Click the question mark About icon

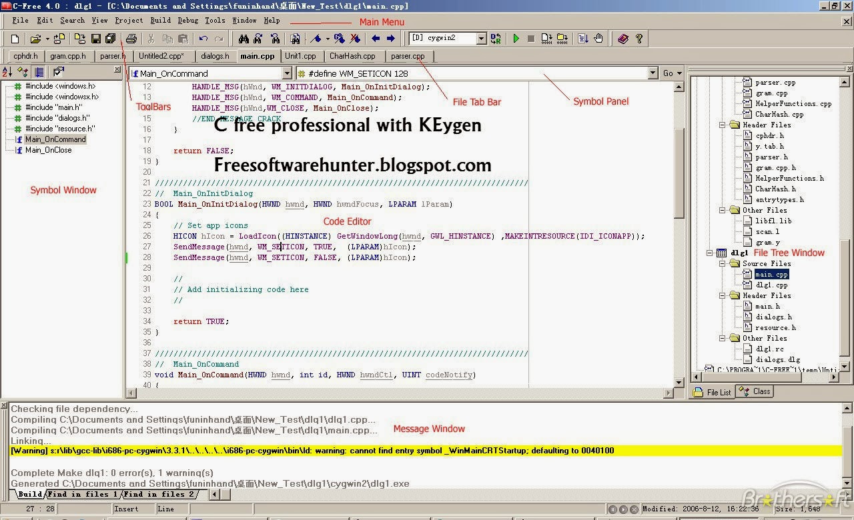coord(638,39)
